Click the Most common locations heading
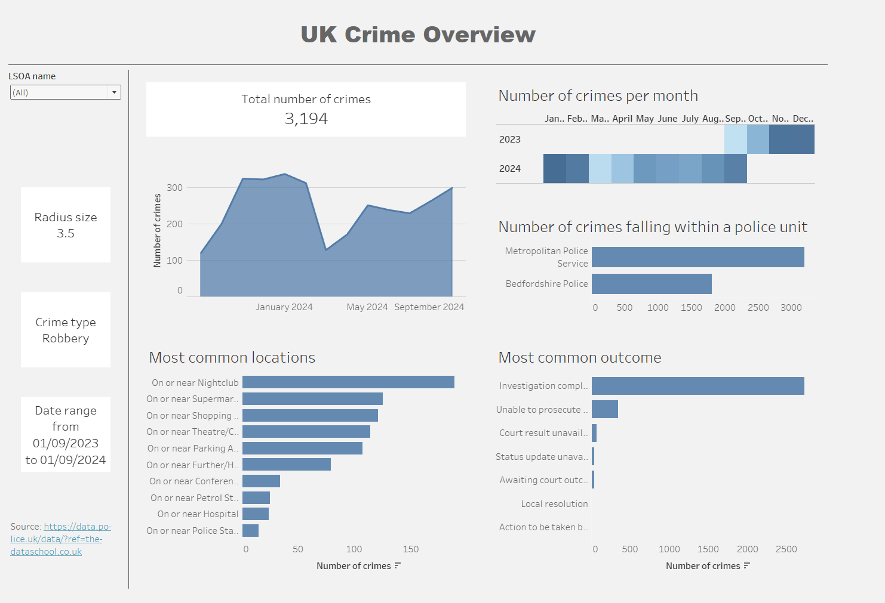This screenshot has width=885, height=603. (x=232, y=357)
